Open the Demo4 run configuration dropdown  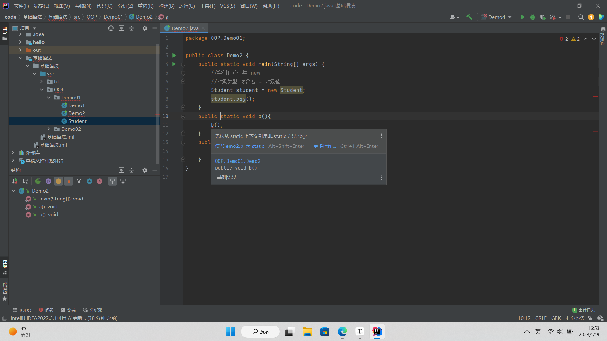click(496, 17)
